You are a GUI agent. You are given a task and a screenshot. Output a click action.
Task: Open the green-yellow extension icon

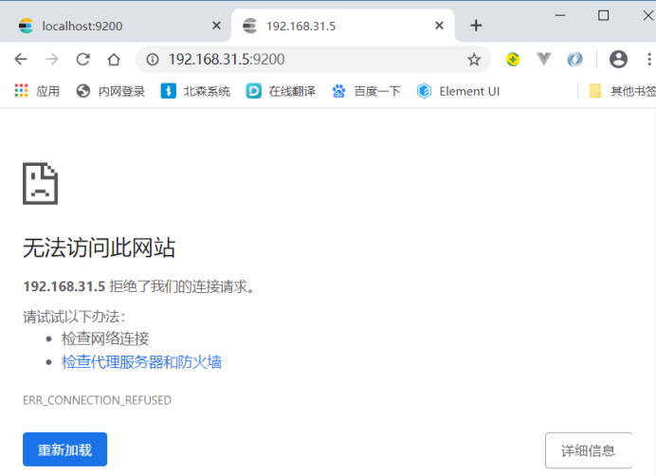(x=513, y=60)
